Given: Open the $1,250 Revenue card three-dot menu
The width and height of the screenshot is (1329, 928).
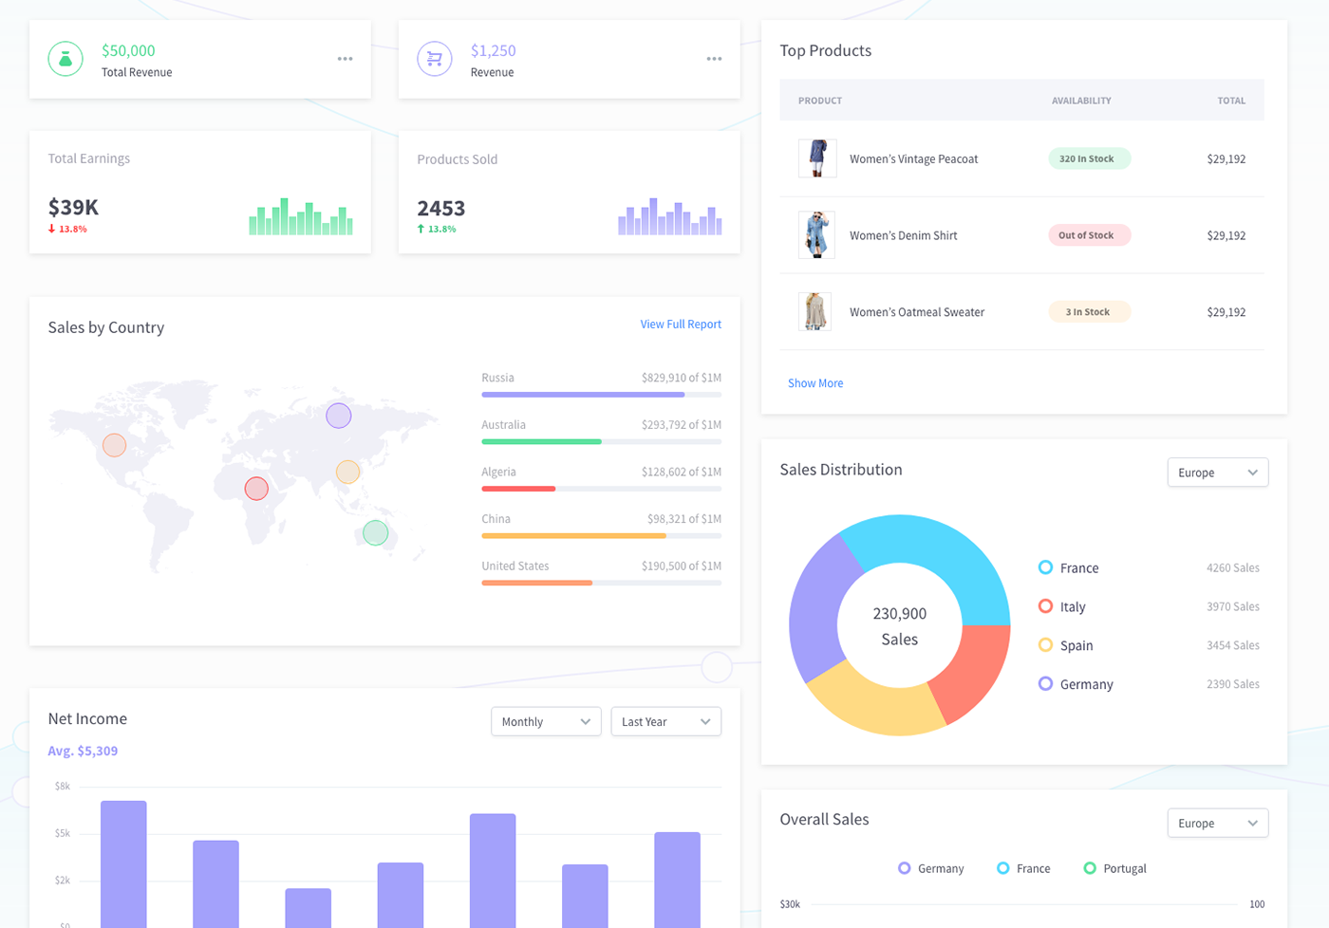Looking at the screenshot, I should 714,59.
